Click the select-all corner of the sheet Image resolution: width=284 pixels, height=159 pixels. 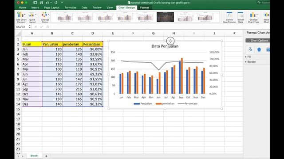(19, 34)
